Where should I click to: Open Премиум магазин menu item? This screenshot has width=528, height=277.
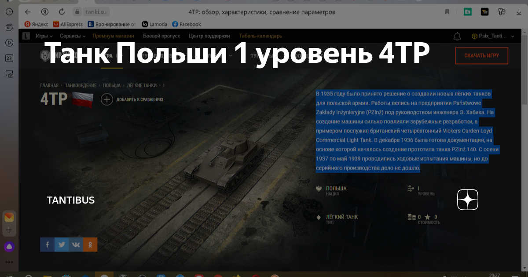pyautogui.click(x=114, y=36)
